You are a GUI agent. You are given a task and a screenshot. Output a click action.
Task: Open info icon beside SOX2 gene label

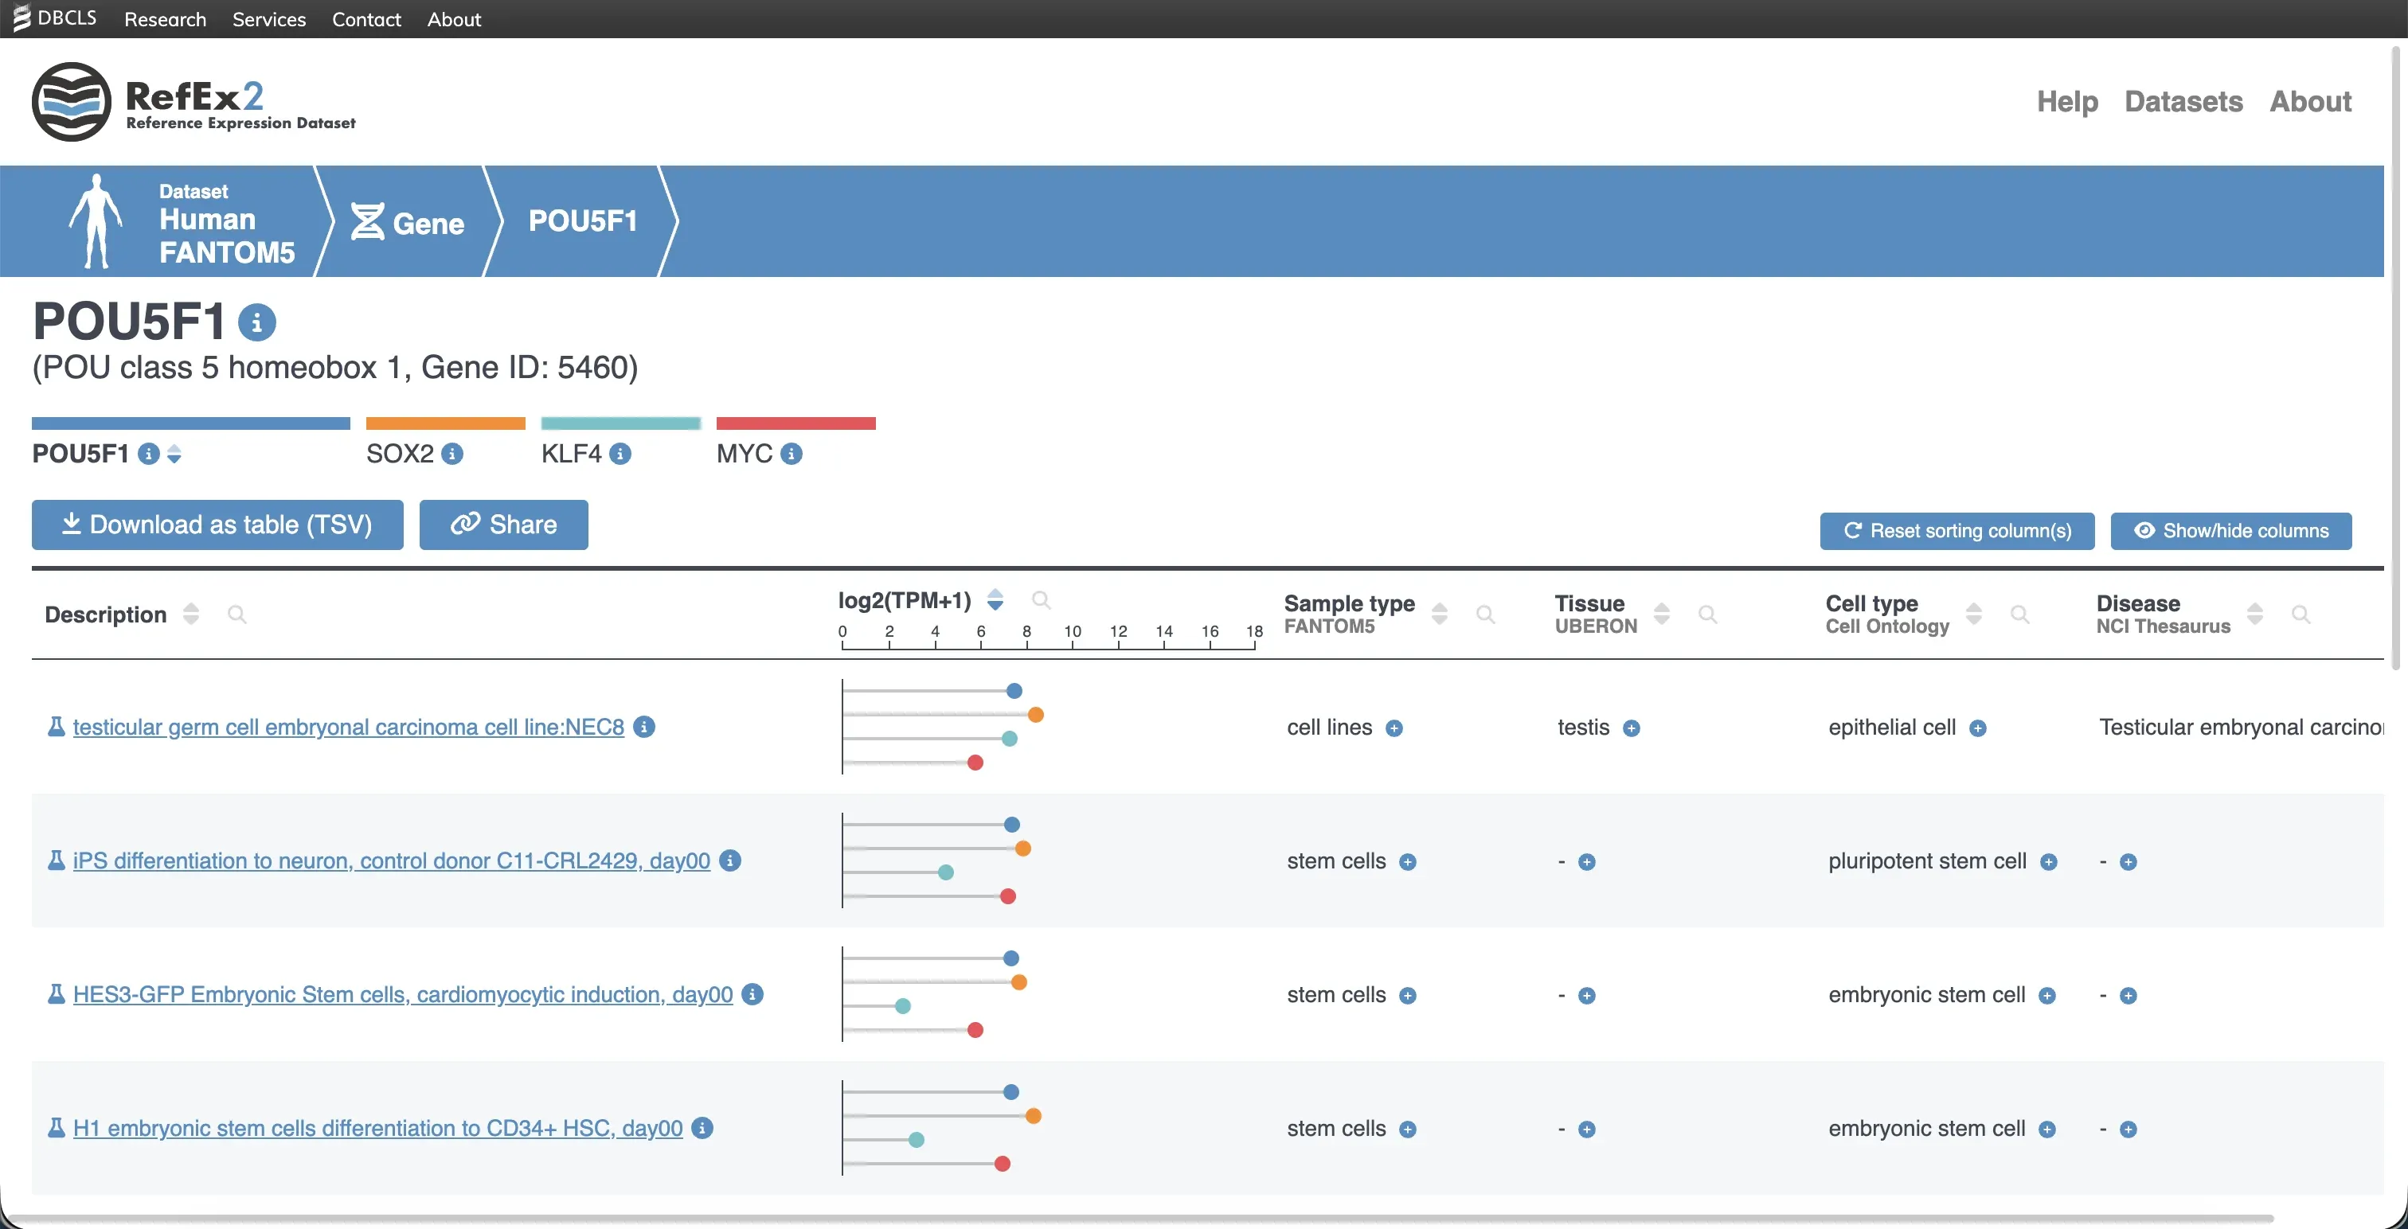[x=452, y=455]
